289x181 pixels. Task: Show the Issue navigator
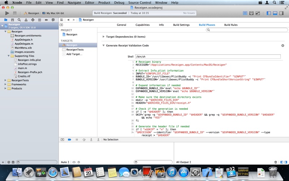pyautogui.click(x=26, y=20)
